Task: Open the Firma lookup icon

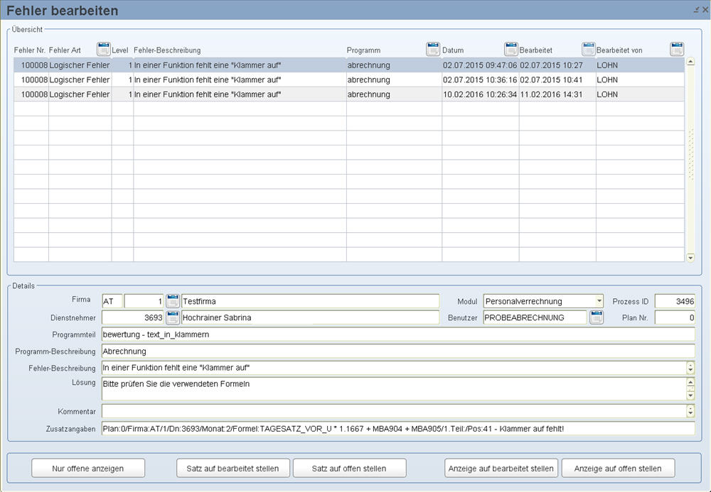Action: [173, 301]
